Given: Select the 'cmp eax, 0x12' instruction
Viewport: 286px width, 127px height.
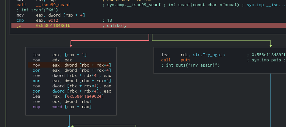Looking at the screenshot, I should click(37, 20).
